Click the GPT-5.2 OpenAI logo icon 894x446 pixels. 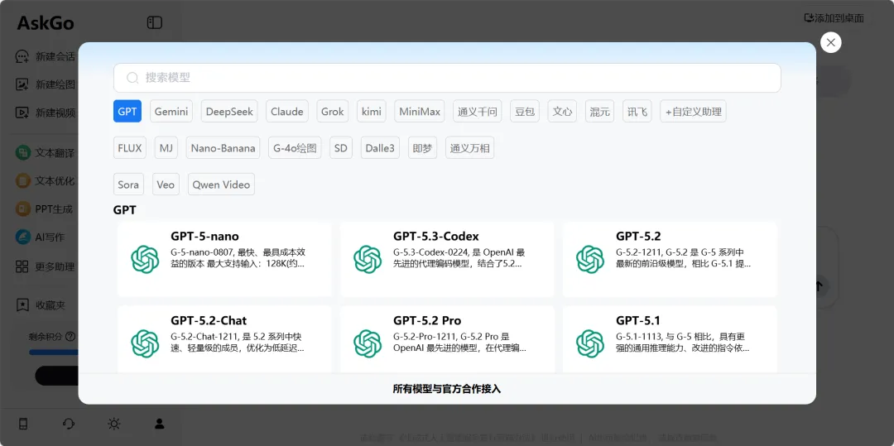click(x=589, y=259)
